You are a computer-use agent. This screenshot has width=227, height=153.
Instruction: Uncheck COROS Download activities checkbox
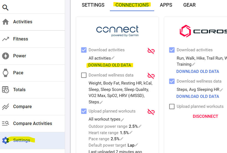172,50
